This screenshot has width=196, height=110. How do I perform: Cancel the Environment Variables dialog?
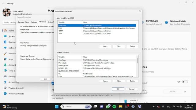tap(132, 89)
